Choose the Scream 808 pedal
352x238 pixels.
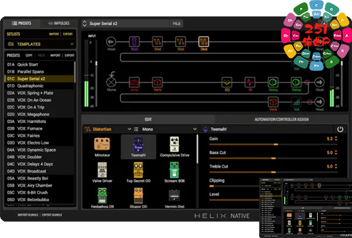click(174, 172)
